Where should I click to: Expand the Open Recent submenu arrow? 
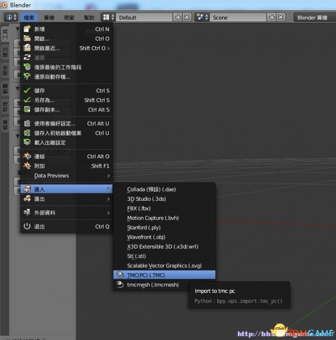coord(109,48)
